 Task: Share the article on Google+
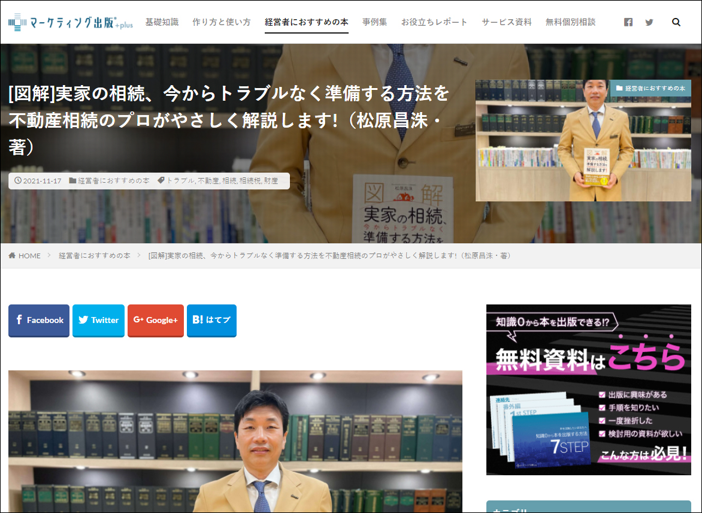click(156, 321)
